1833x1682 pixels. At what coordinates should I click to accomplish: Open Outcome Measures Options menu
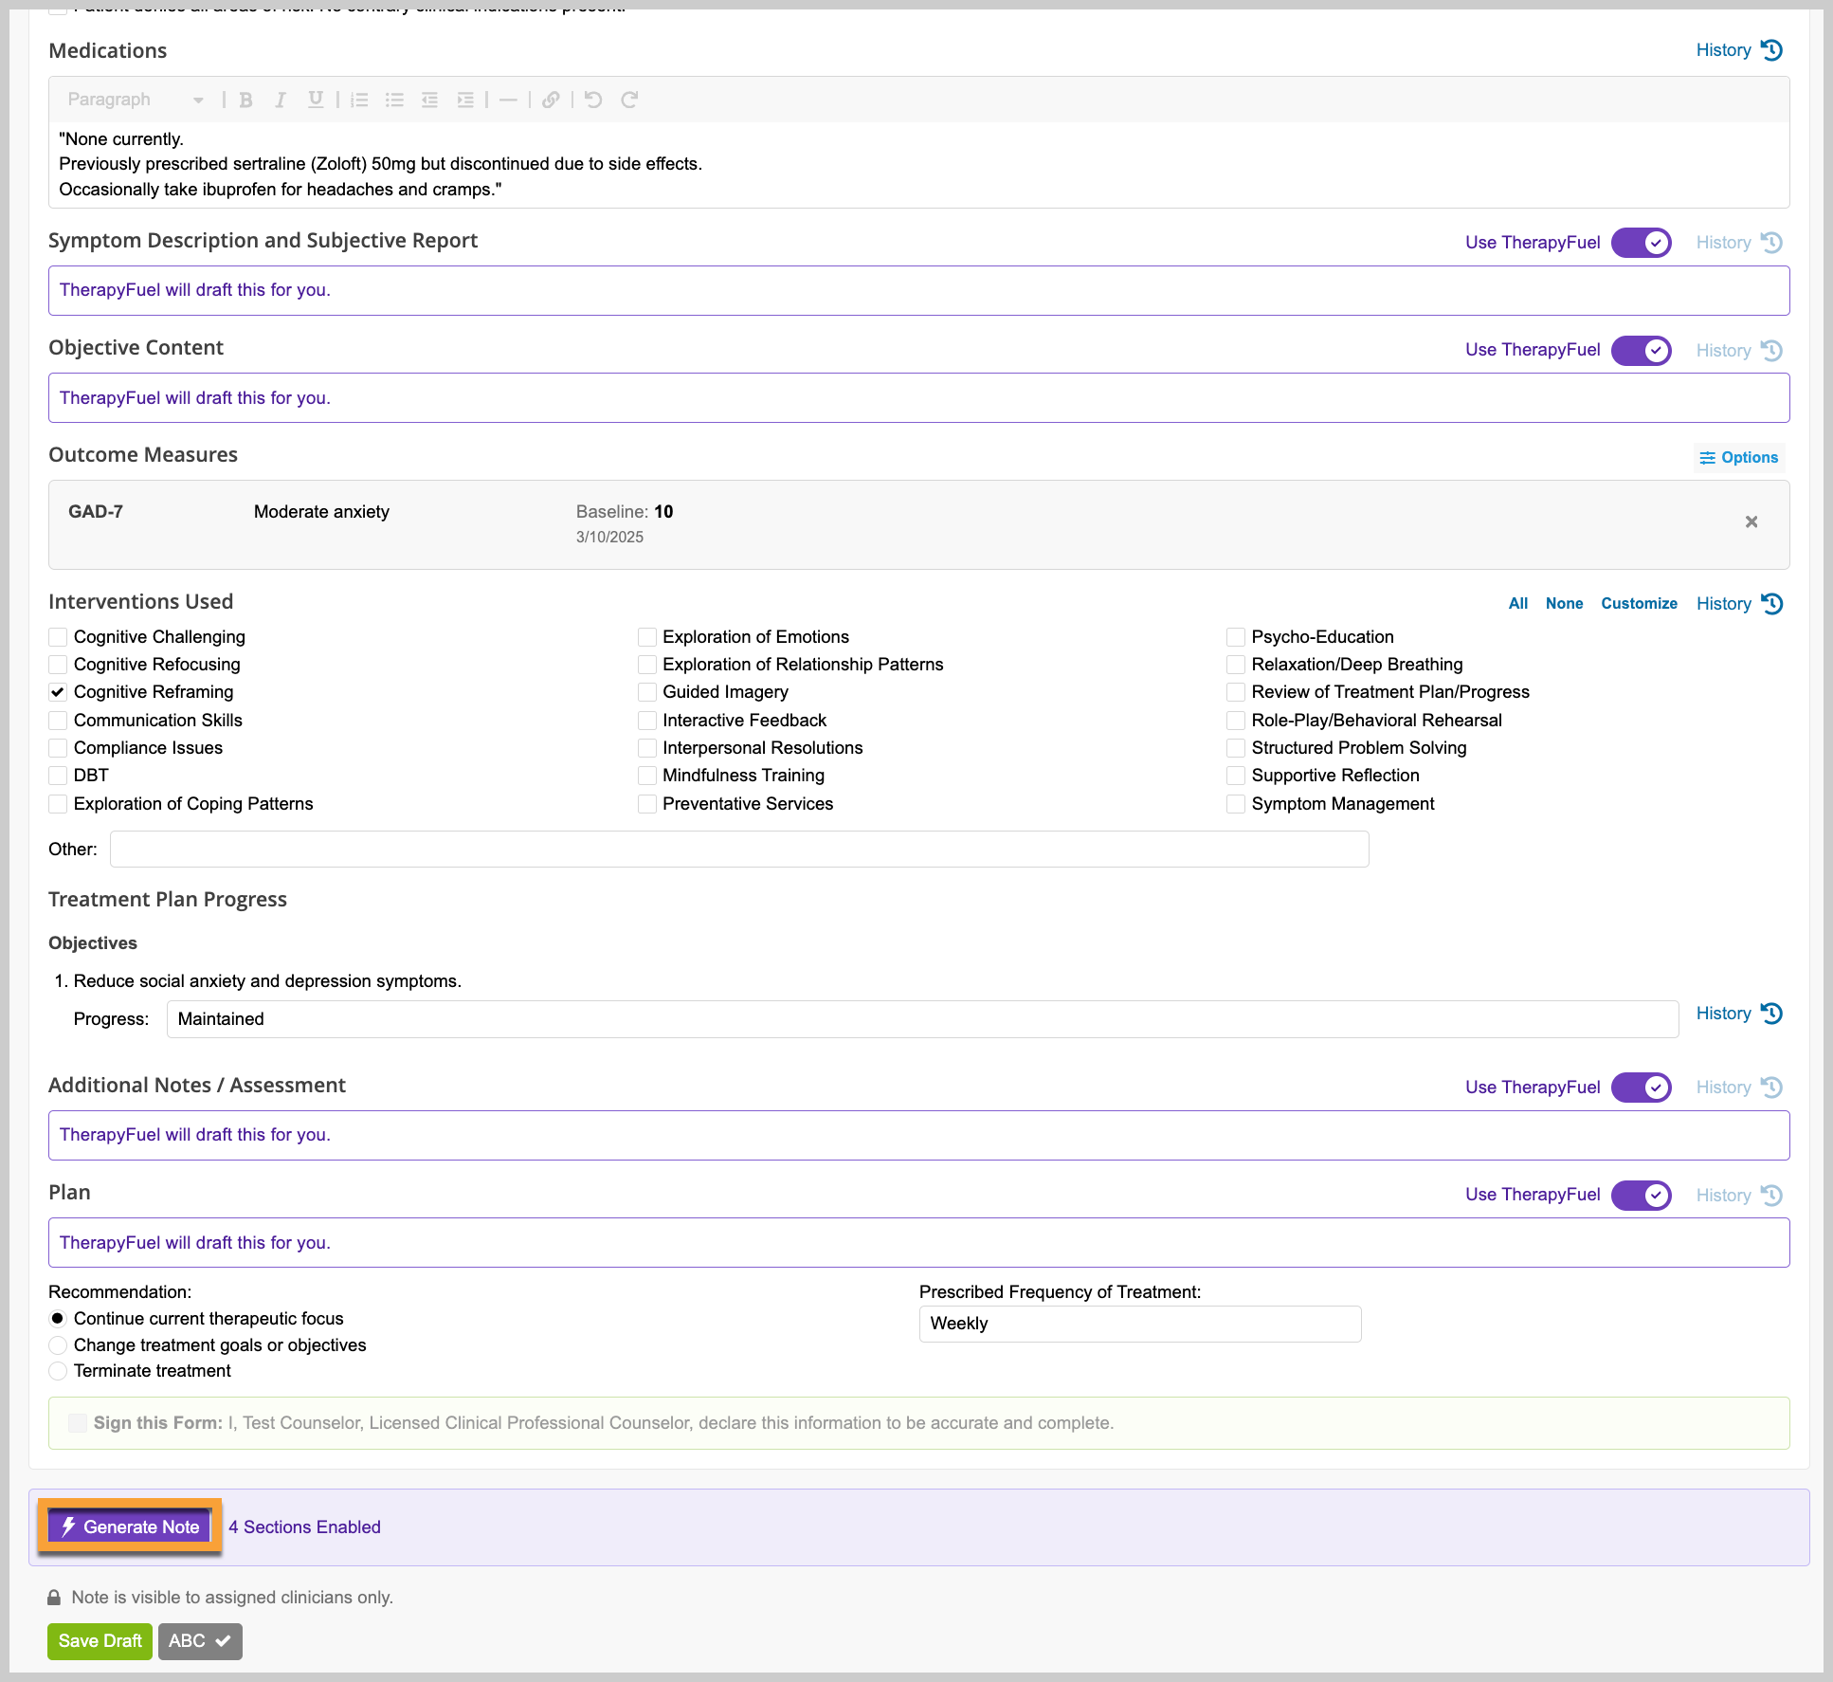click(x=1739, y=457)
